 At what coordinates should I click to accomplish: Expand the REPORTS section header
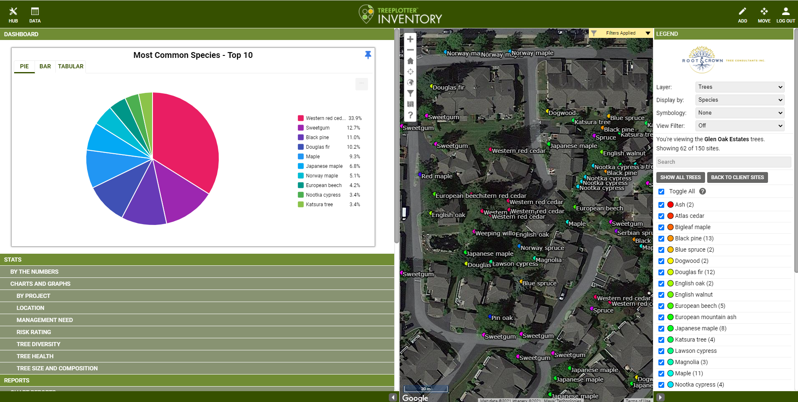197,380
